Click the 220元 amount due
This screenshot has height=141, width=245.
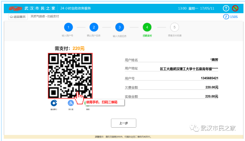click(x=78, y=49)
